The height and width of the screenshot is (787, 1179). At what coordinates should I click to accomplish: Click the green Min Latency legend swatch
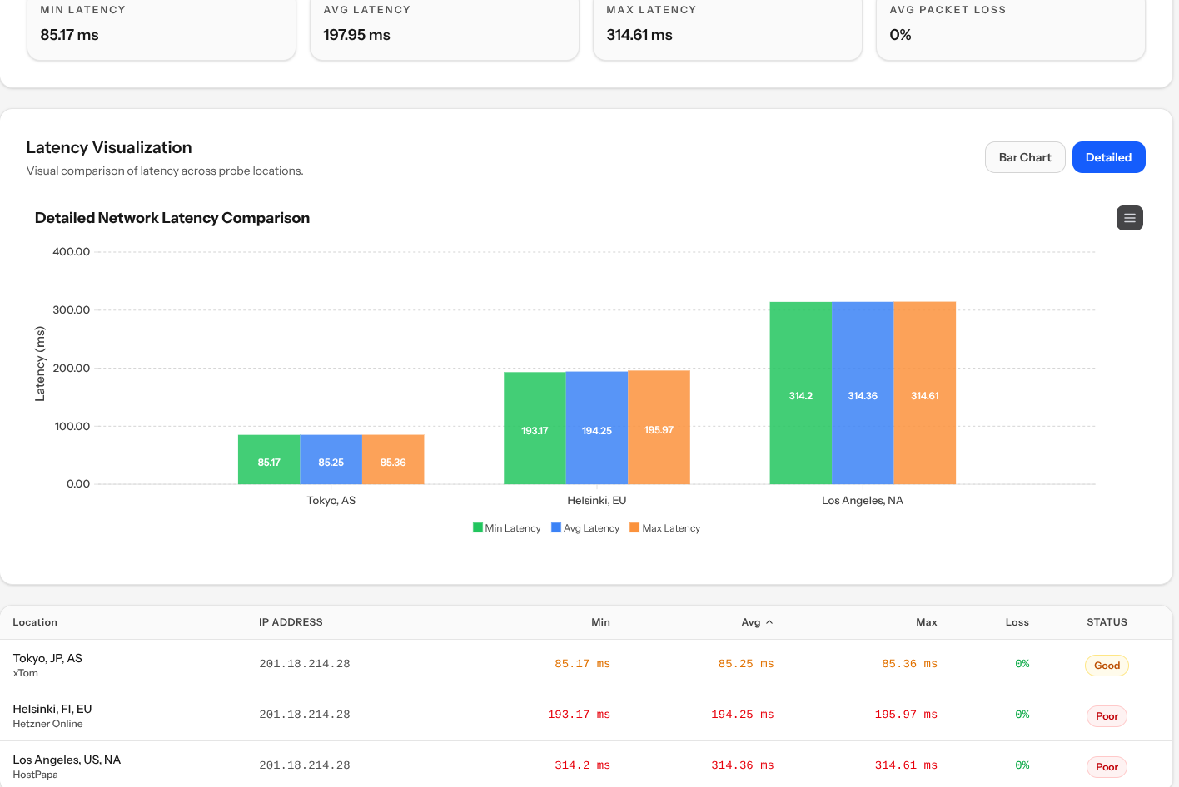[478, 527]
